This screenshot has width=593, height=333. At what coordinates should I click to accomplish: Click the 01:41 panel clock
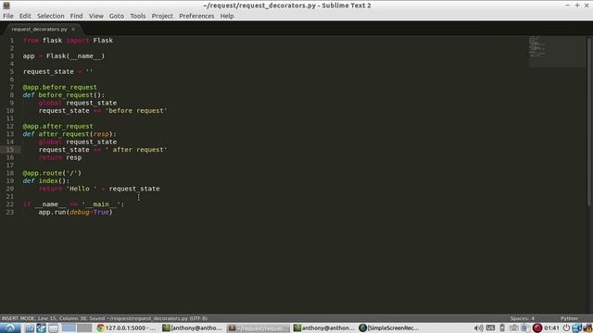(551, 328)
